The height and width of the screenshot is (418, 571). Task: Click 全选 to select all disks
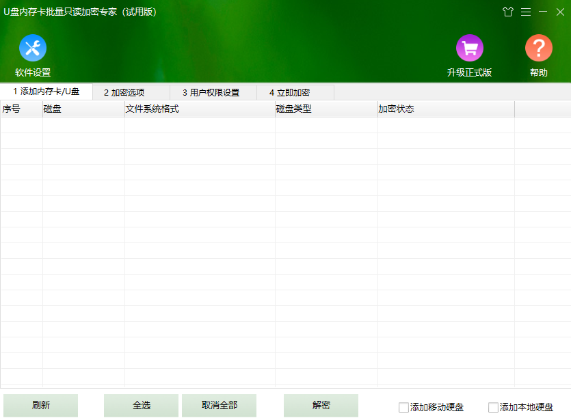(x=140, y=405)
